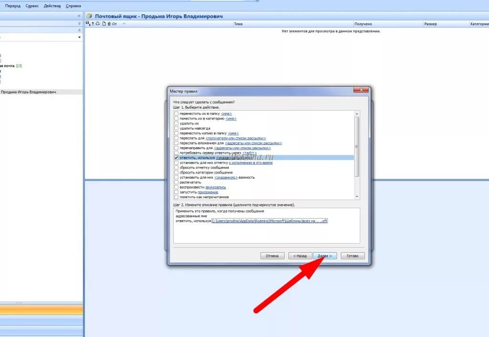The image size is (489, 337).
Task: Go back with the "< Назад" button
Action: pos(300,256)
